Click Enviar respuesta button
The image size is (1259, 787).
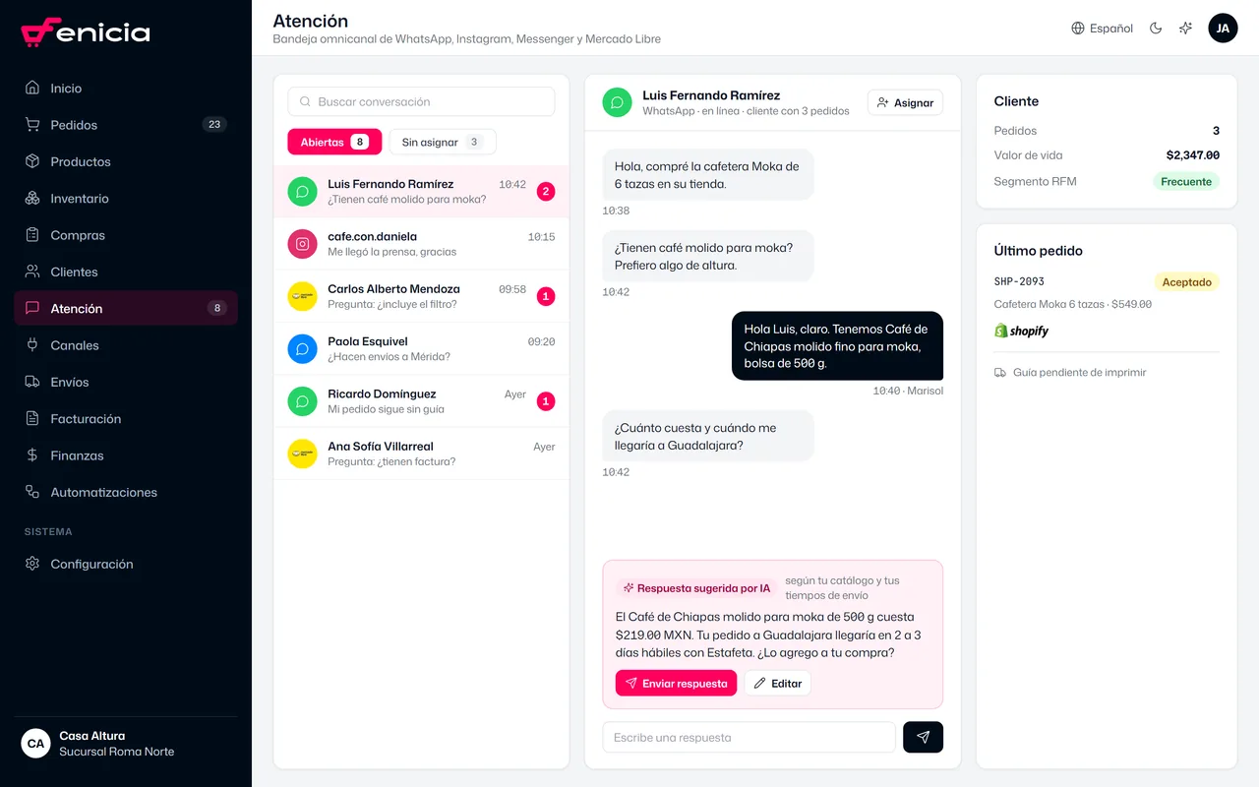(677, 684)
